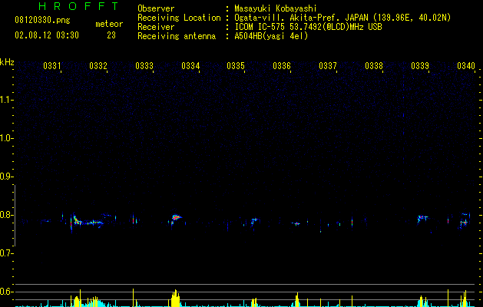Select the filename 08120330.png
483x307 pixels.
[x=42, y=21]
